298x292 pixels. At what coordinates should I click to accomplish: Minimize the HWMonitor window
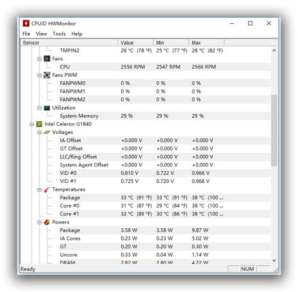pos(232,23)
